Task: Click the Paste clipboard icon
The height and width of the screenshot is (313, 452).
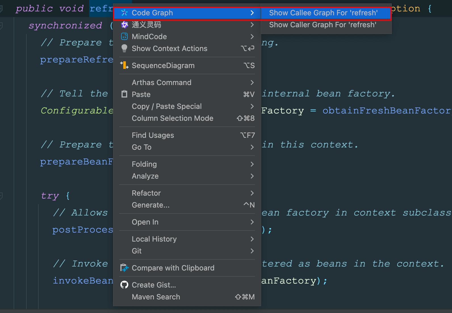Action: (124, 94)
